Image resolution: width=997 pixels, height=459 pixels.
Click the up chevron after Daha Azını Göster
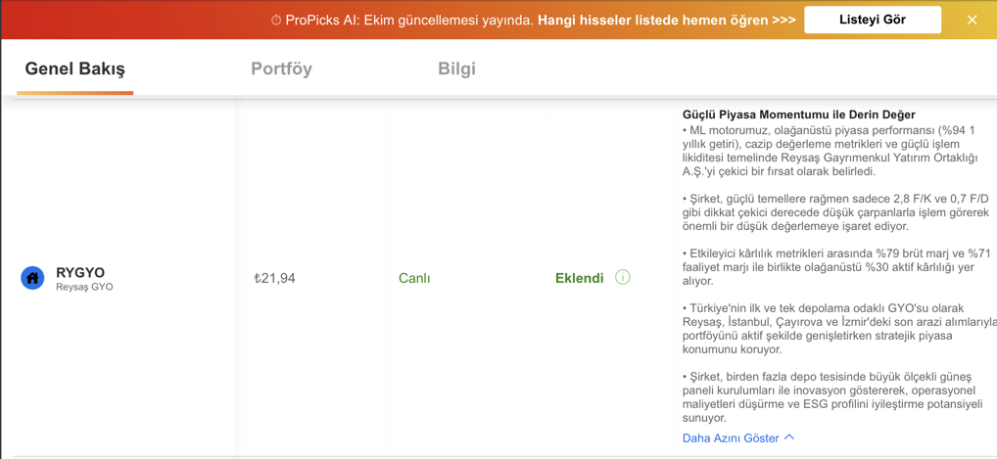click(x=789, y=437)
